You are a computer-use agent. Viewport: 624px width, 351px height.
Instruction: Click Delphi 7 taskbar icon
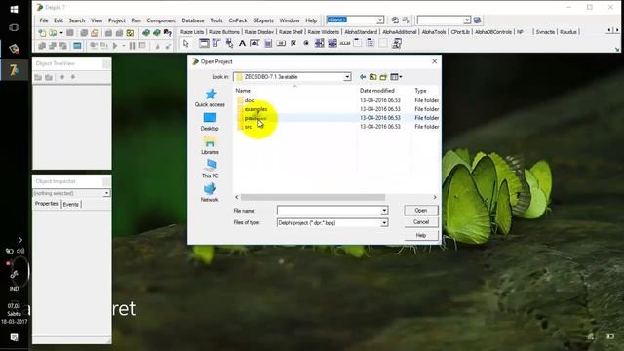point(15,70)
